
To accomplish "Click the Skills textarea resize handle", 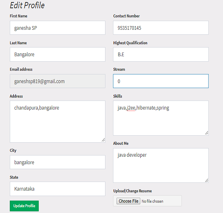I will (206, 133).
